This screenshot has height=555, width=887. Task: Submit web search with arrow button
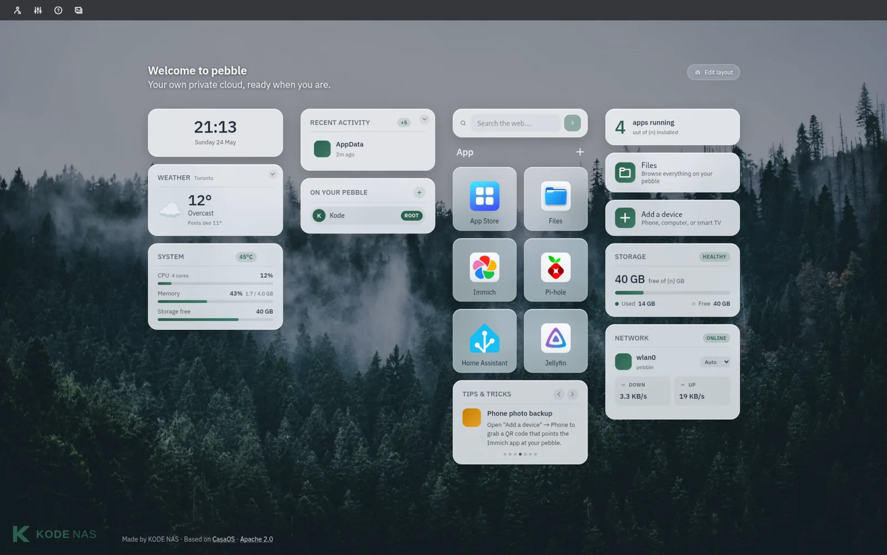tap(572, 123)
